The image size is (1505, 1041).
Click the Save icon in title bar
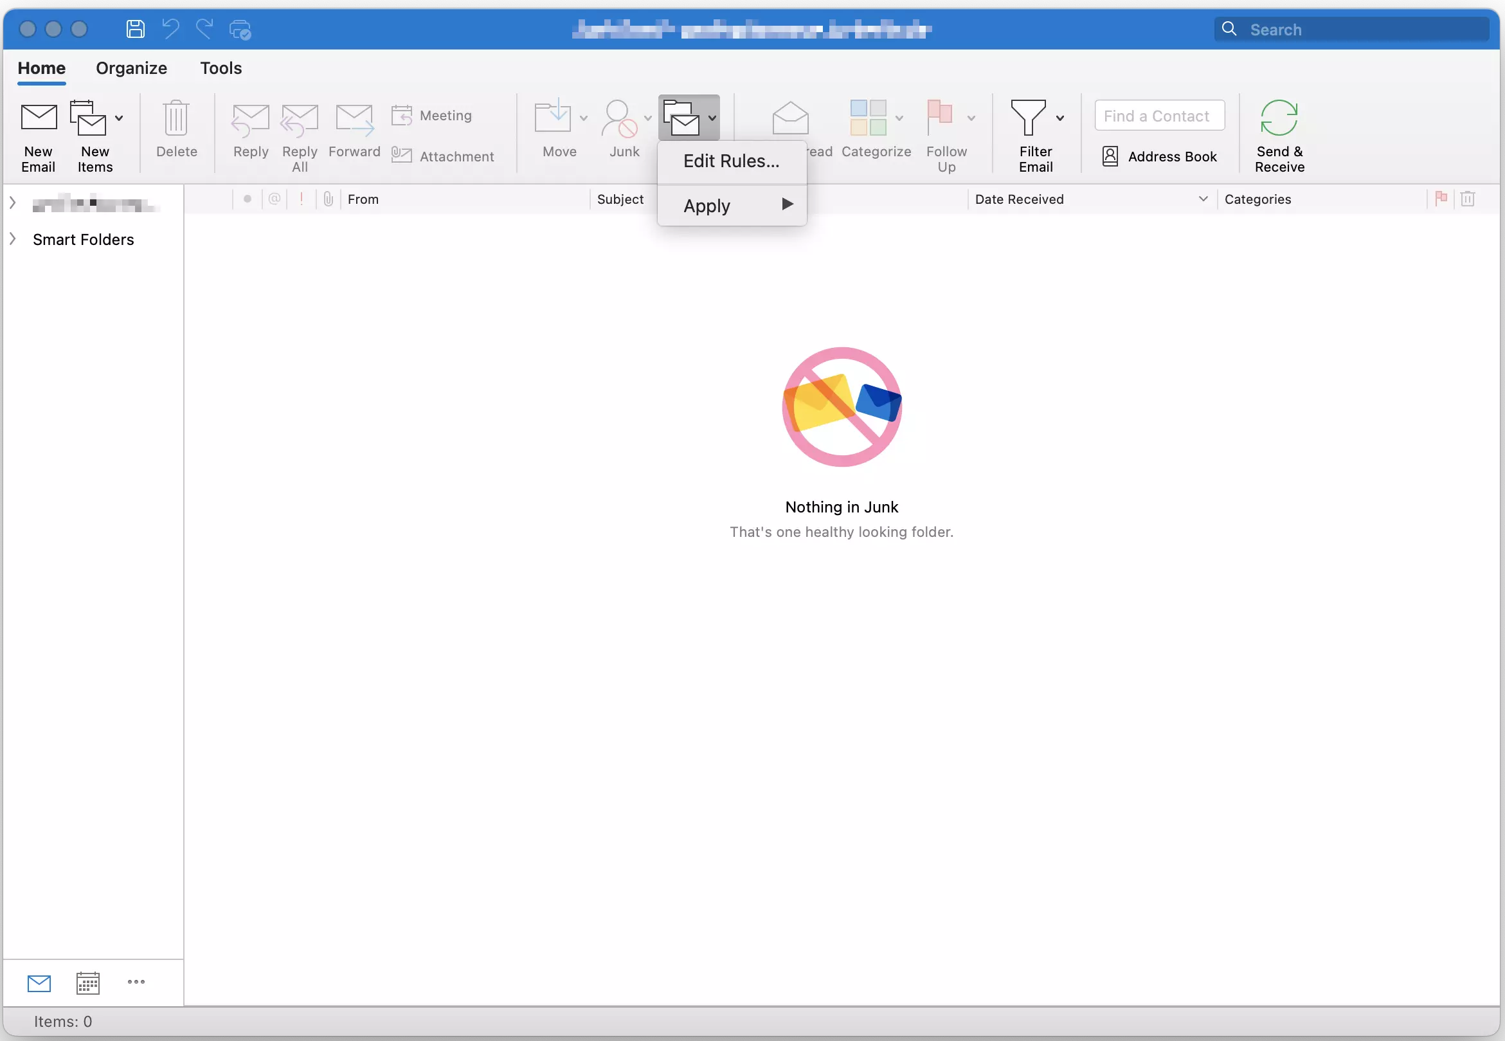pyautogui.click(x=136, y=30)
